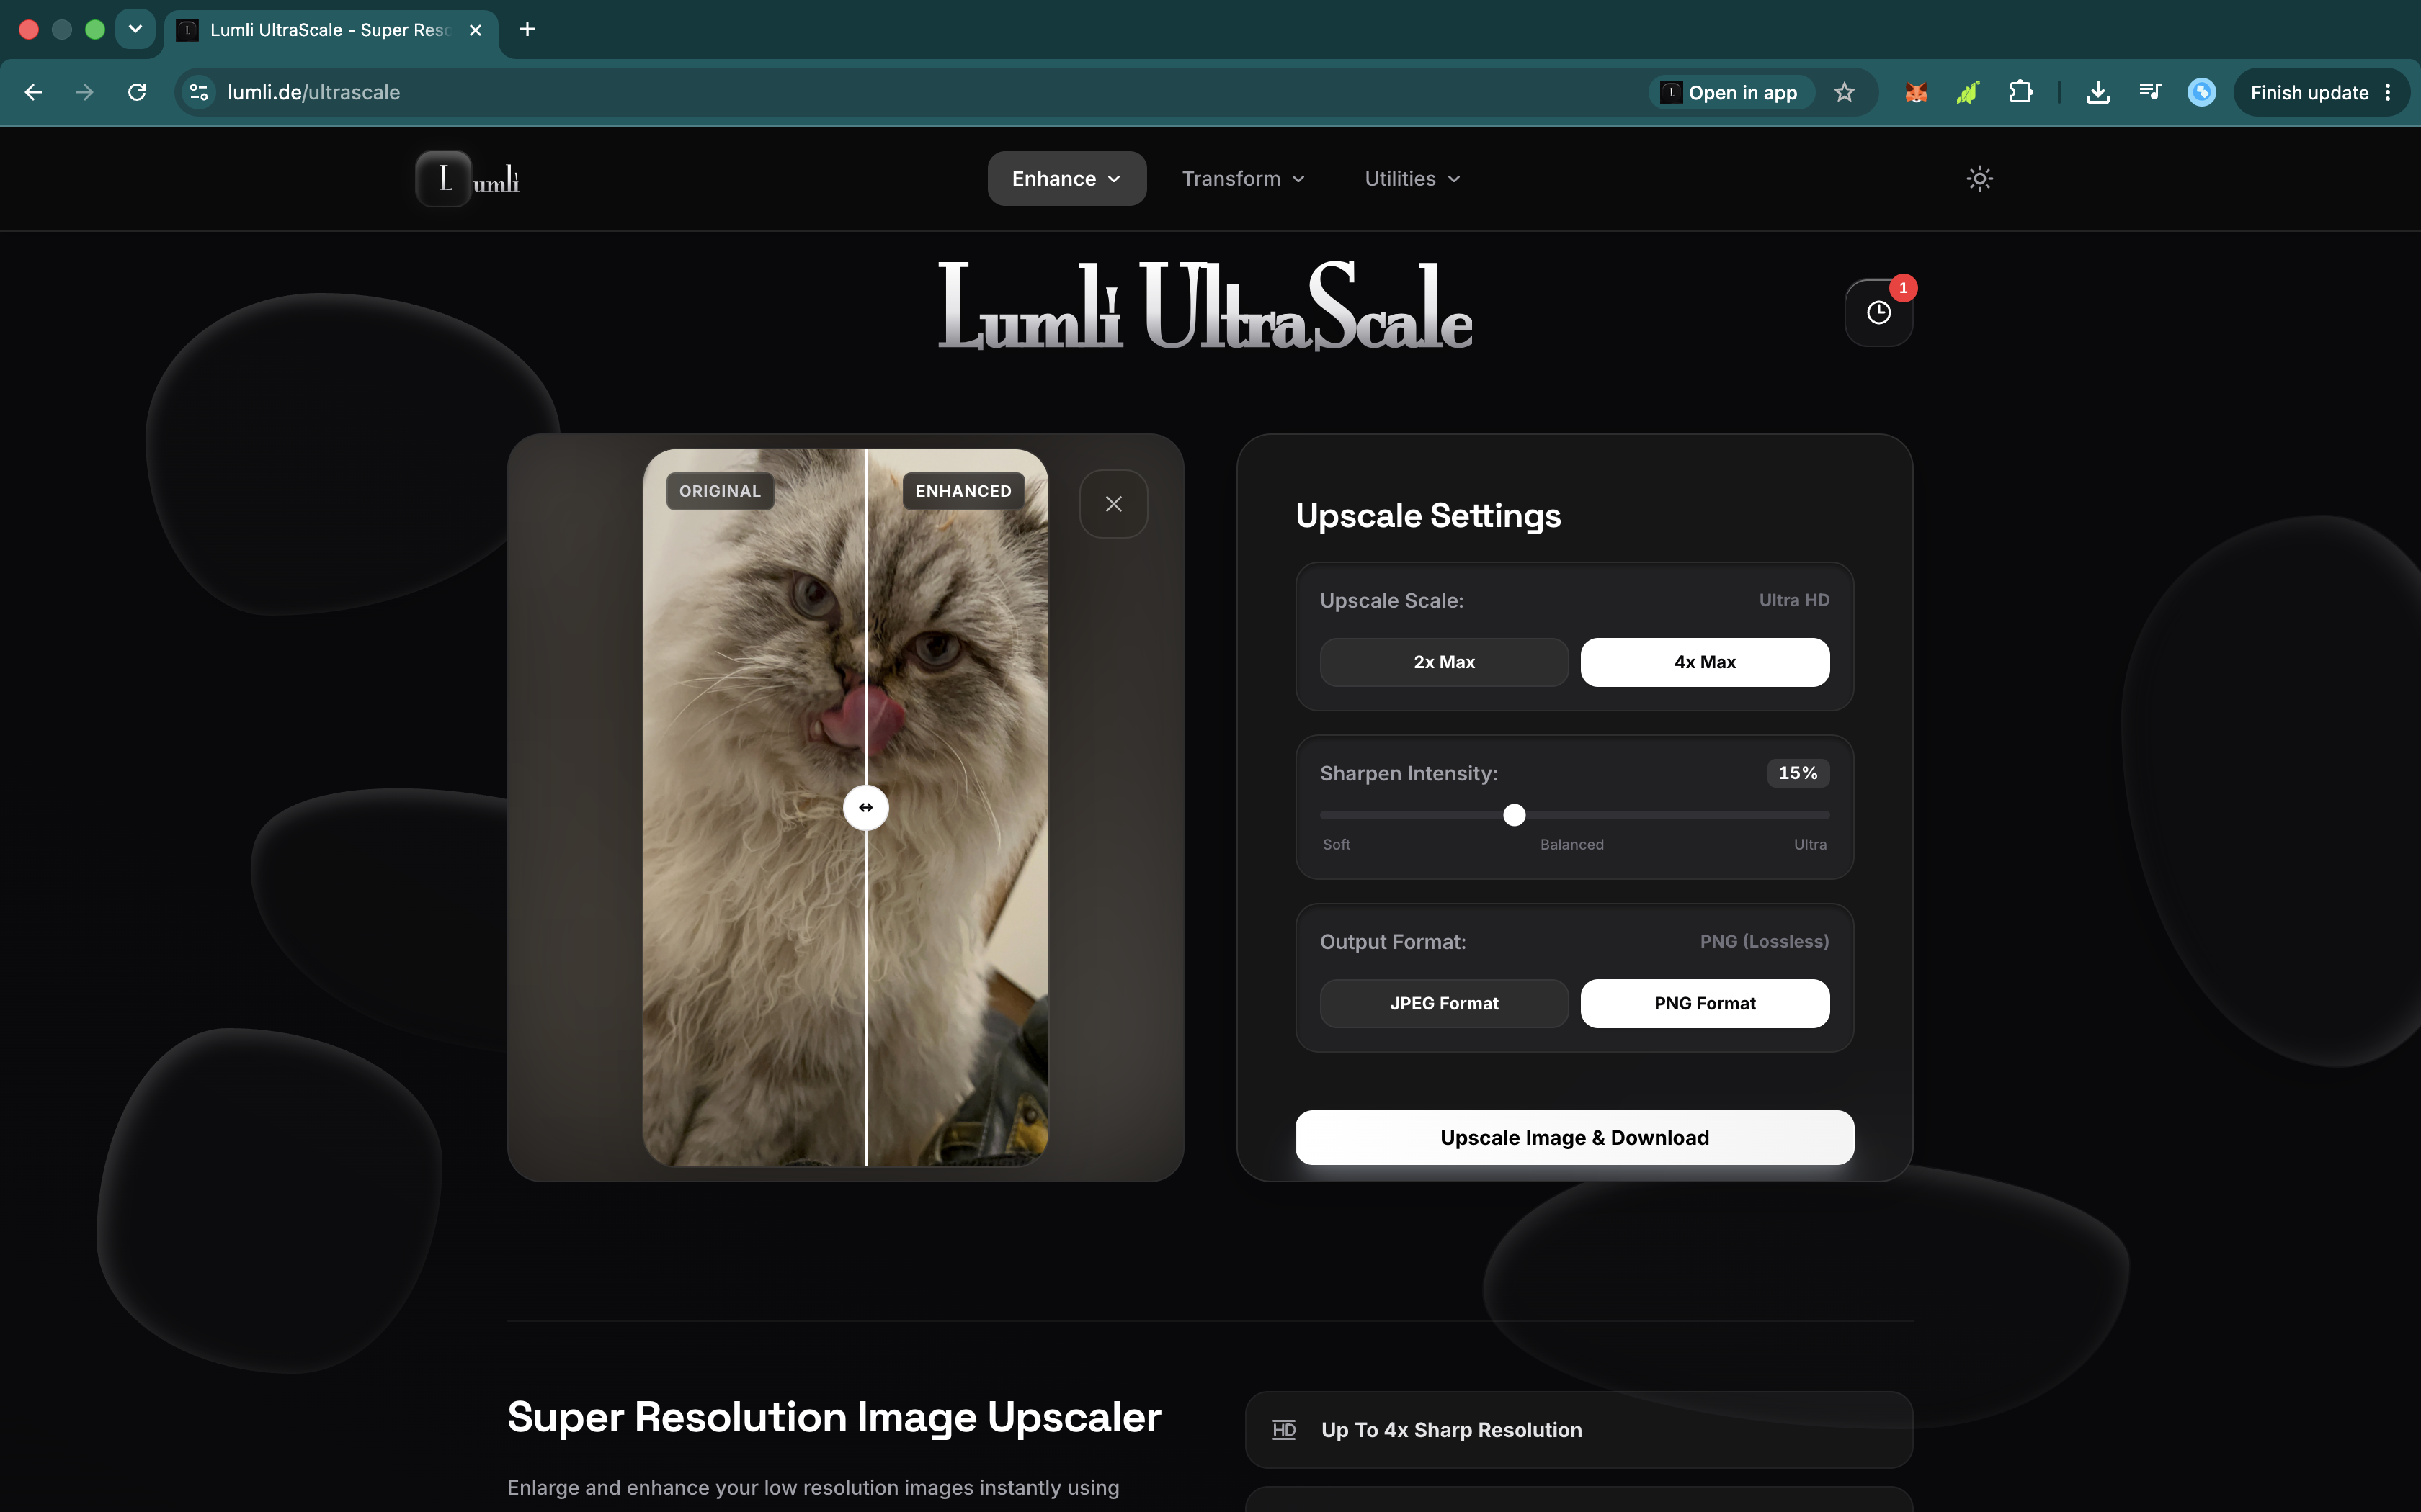This screenshot has width=2421, height=1512.
Task: Show browser downloads
Action: coord(2098,92)
